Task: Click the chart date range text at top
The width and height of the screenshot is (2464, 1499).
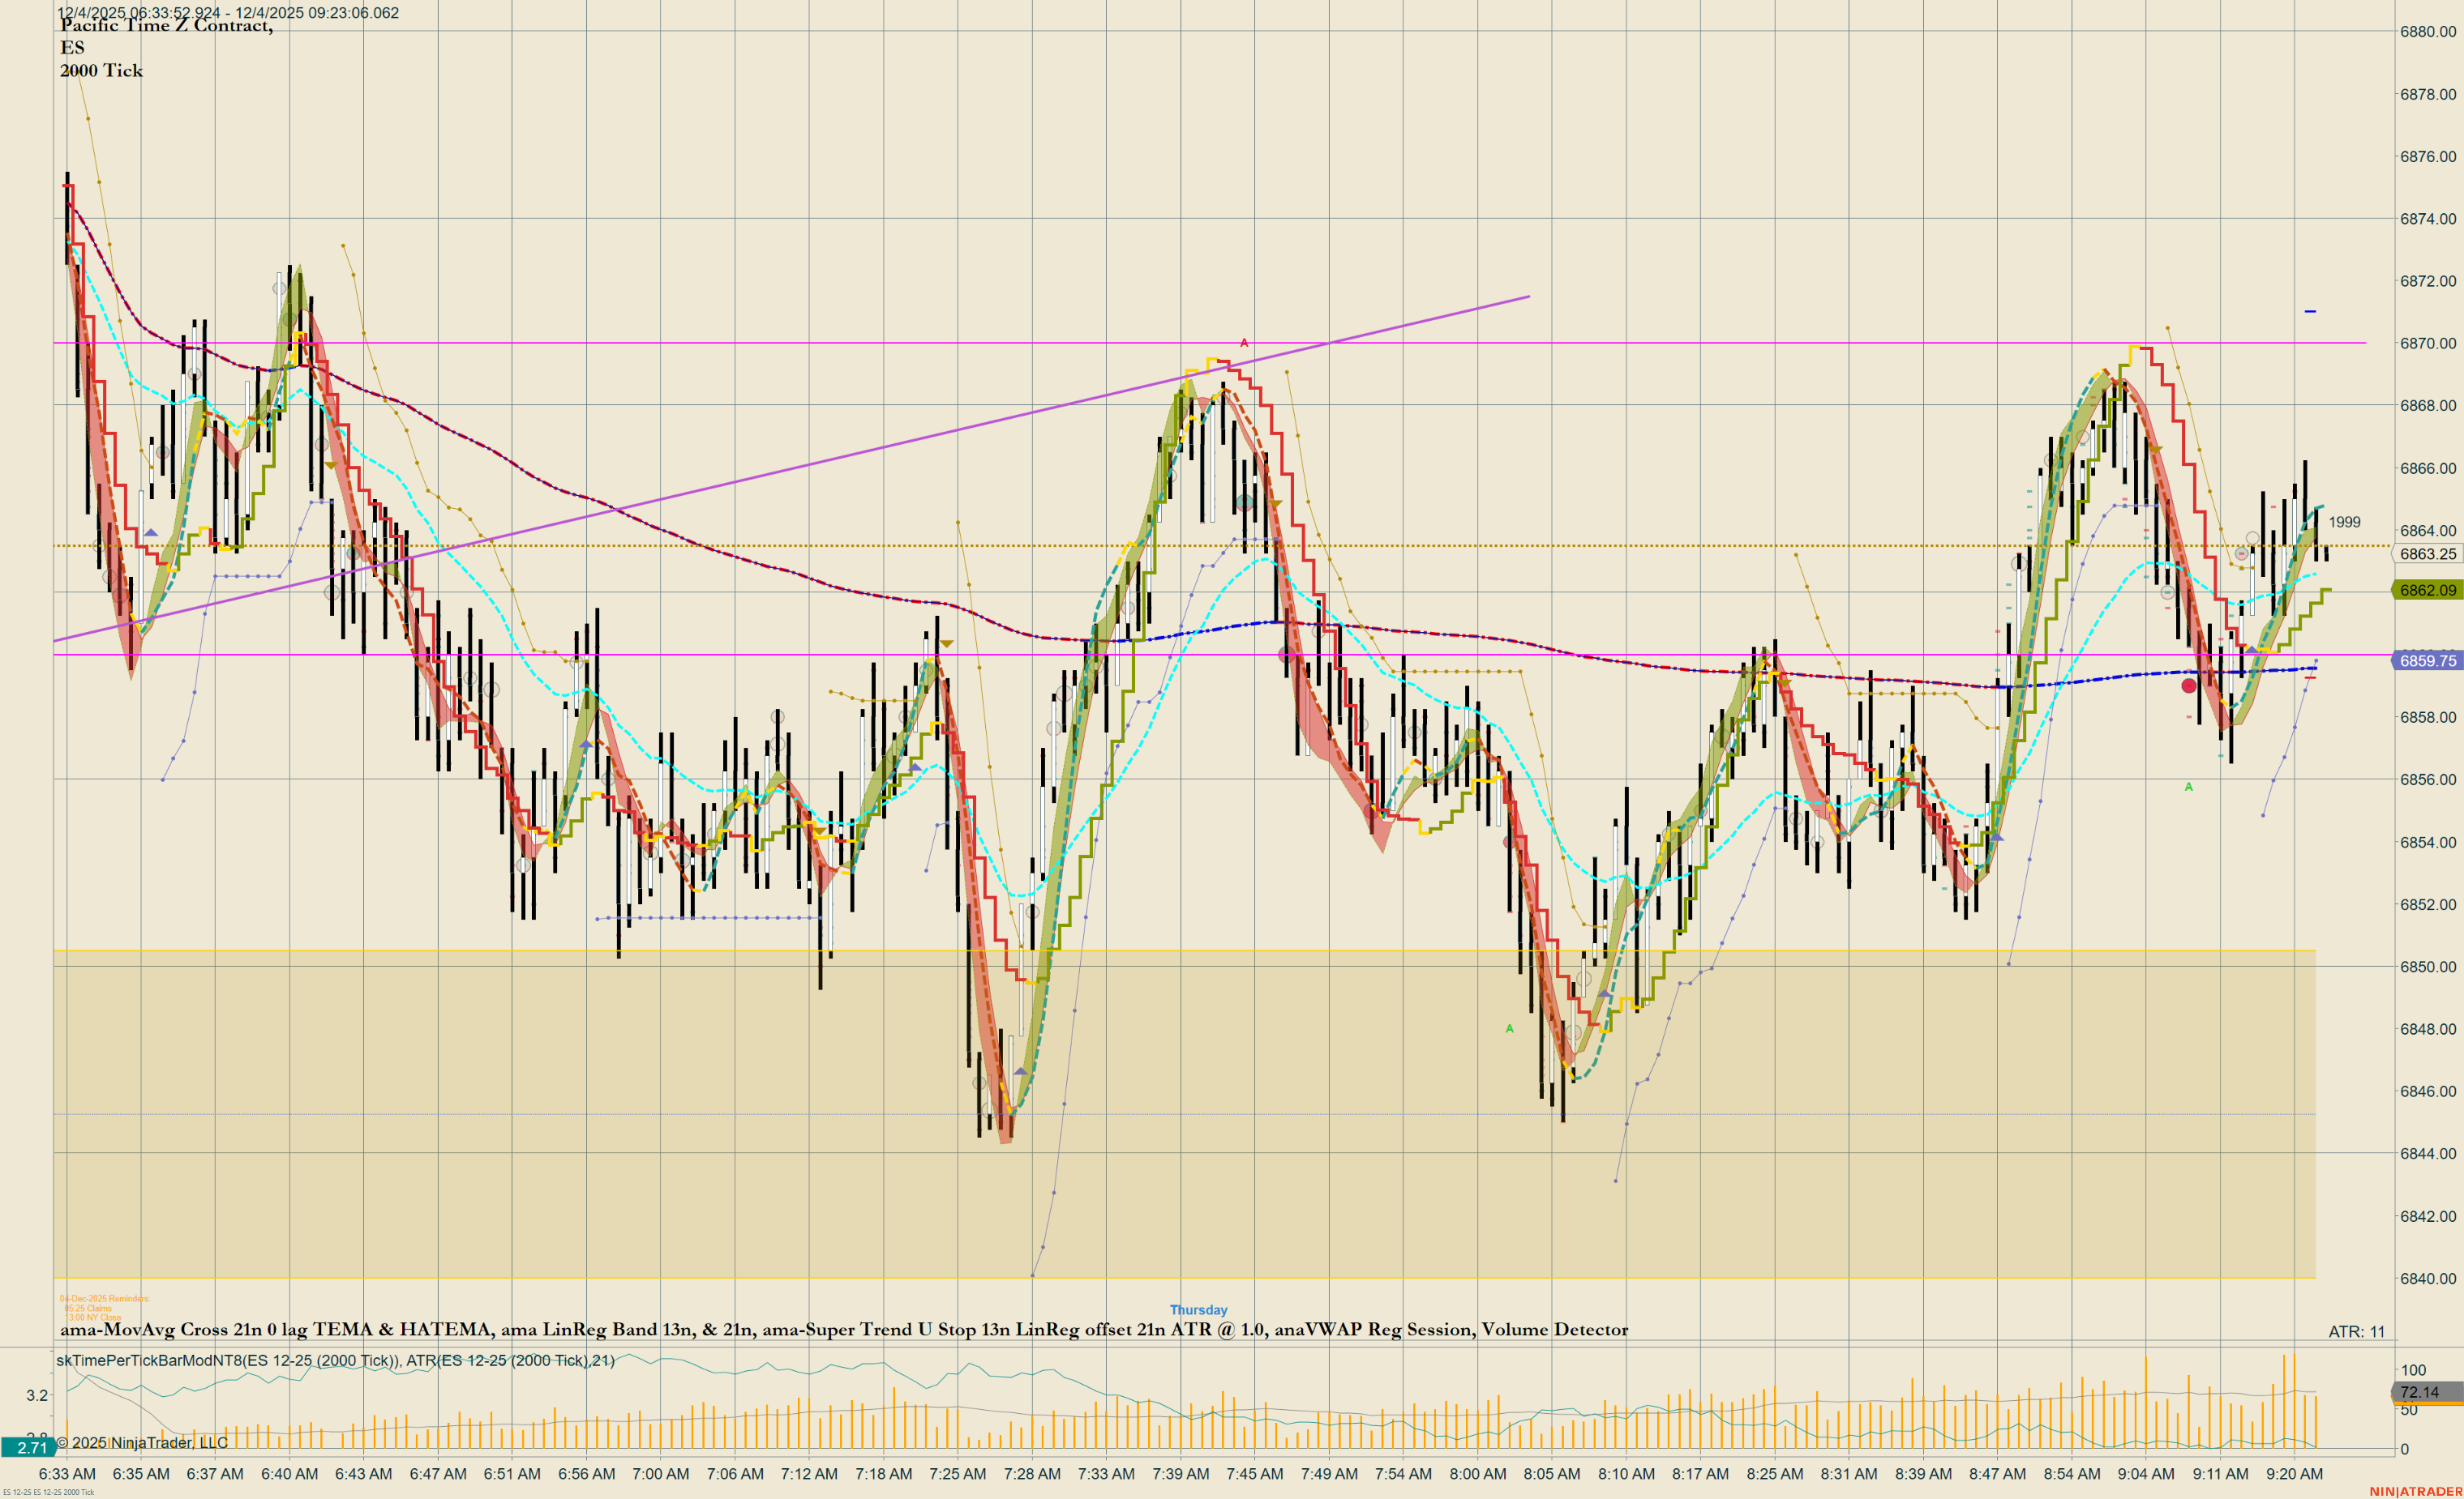Action: click(x=228, y=13)
